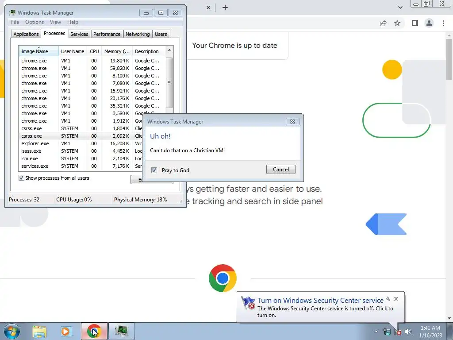
Task: Click the notification wrench options icon
Action: click(x=388, y=299)
